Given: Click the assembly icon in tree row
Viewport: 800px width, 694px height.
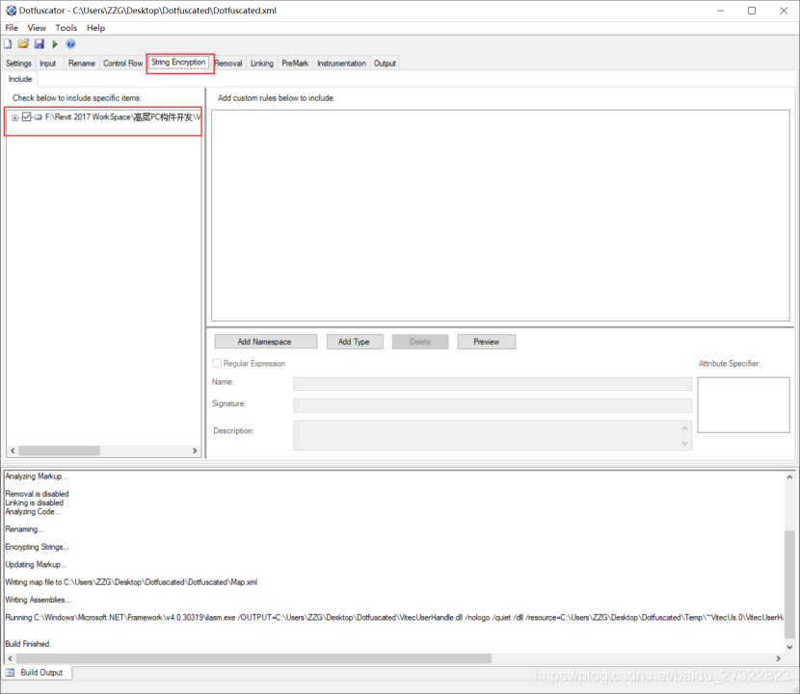Looking at the screenshot, I should tap(39, 117).
